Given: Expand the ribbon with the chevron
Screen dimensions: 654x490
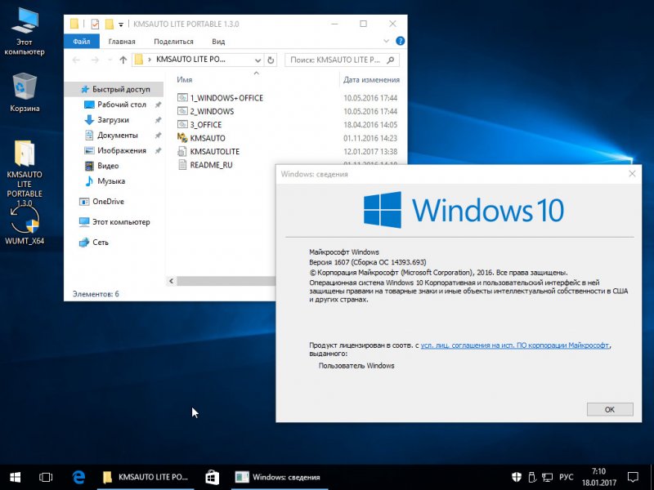Looking at the screenshot, I should click(386, 41).
